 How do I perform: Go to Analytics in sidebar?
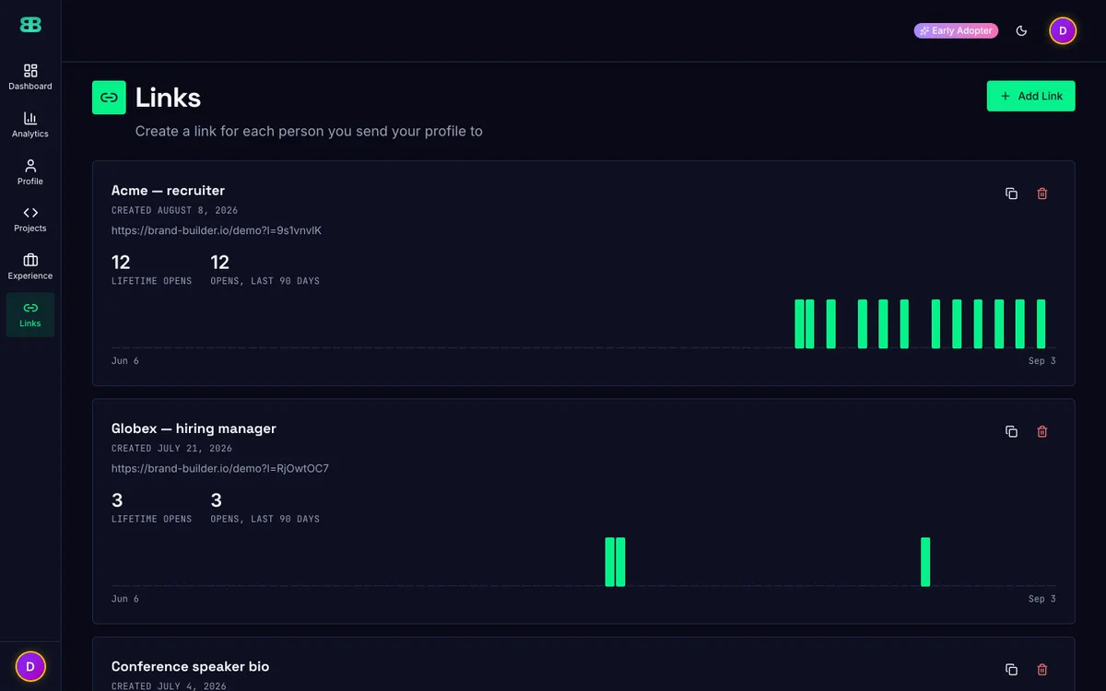point(30,125)
